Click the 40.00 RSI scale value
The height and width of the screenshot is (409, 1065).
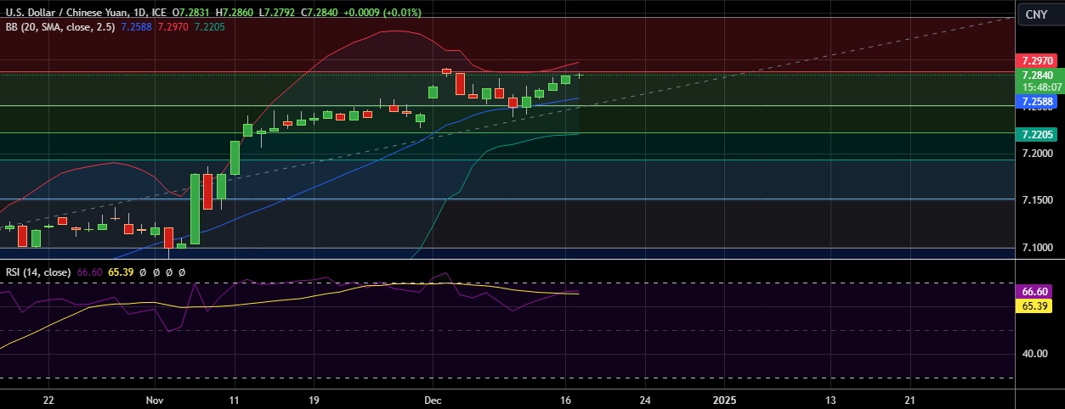pos(1036,353)
